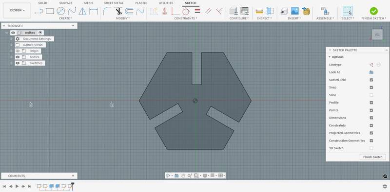390x192 pixels.
Task: Click the Finish Sketch button in Sketch Palette
Action: (372, 157)
